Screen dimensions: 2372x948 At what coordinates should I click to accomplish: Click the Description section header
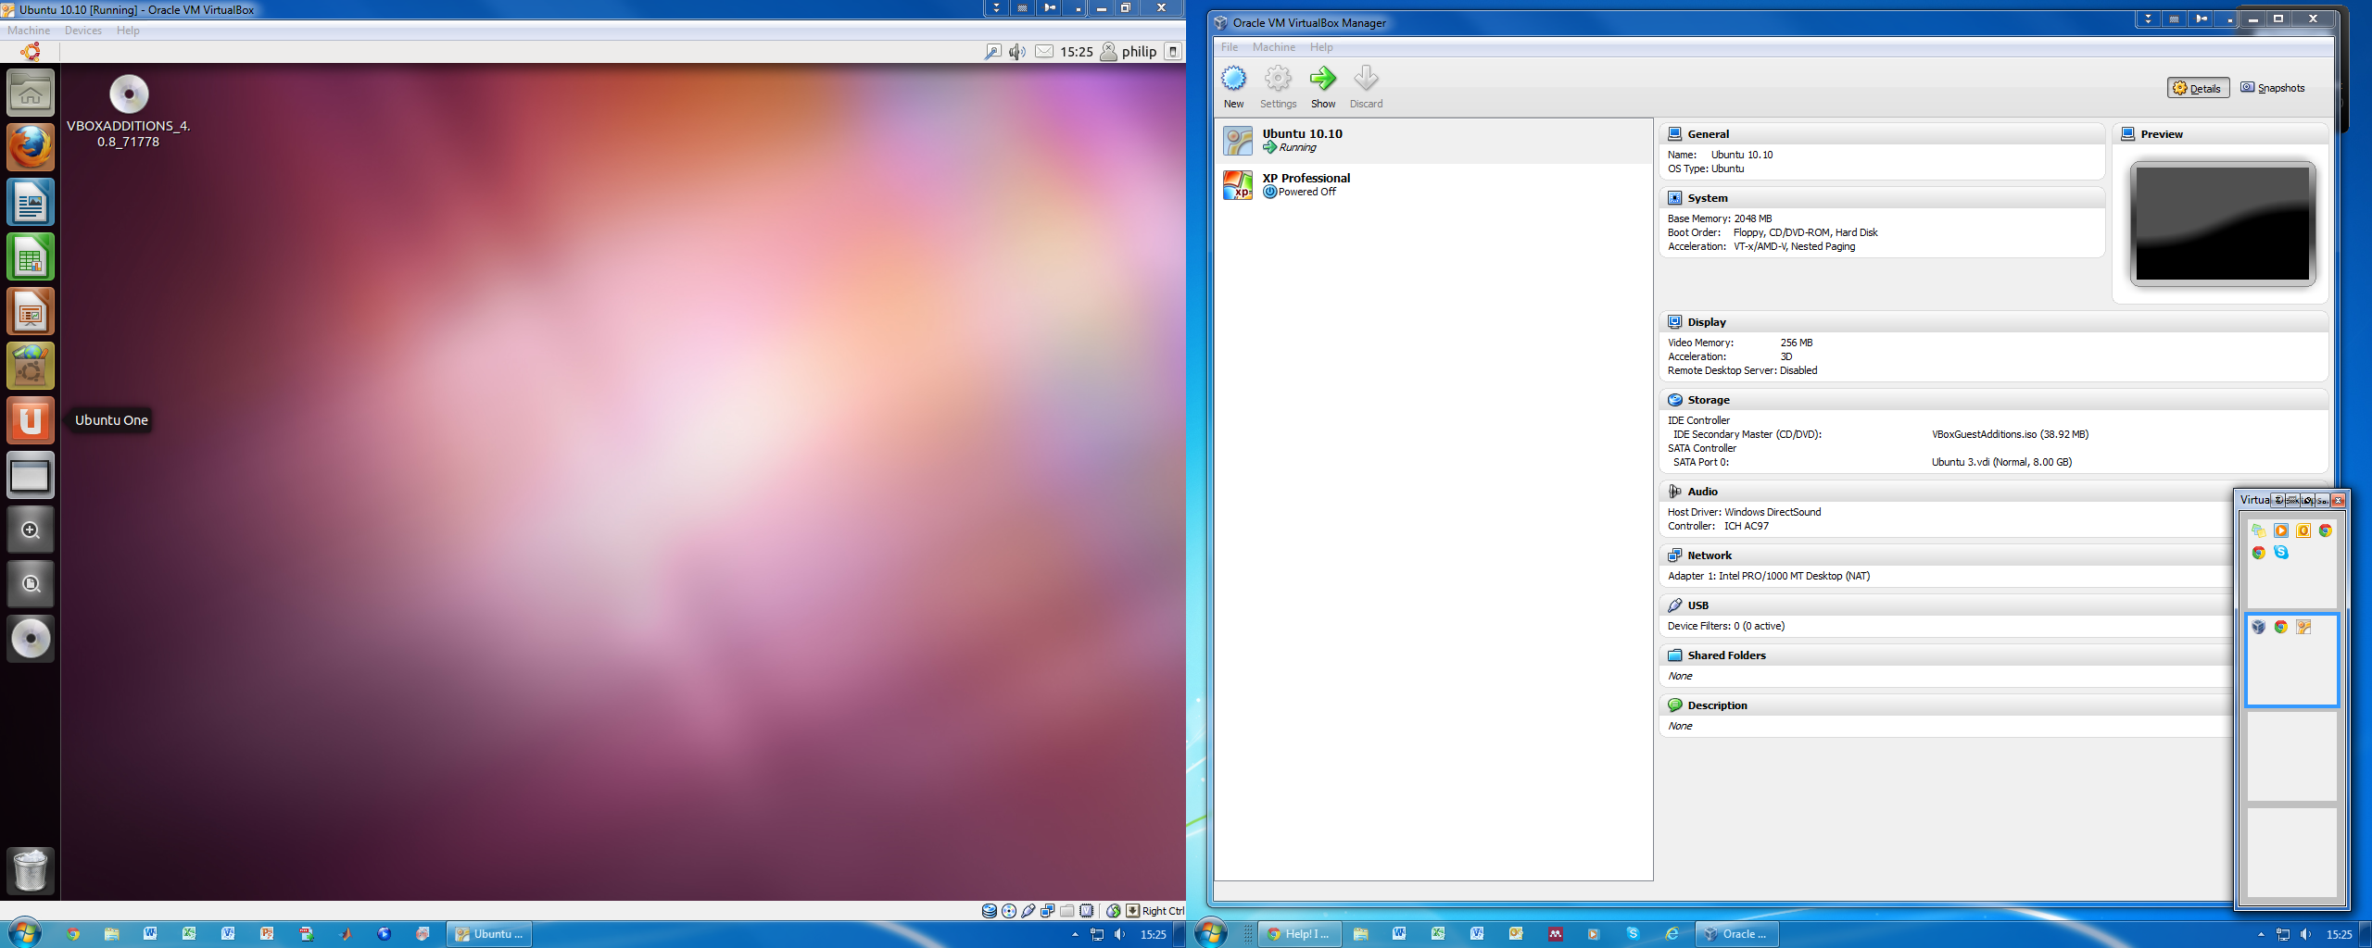1946,705
